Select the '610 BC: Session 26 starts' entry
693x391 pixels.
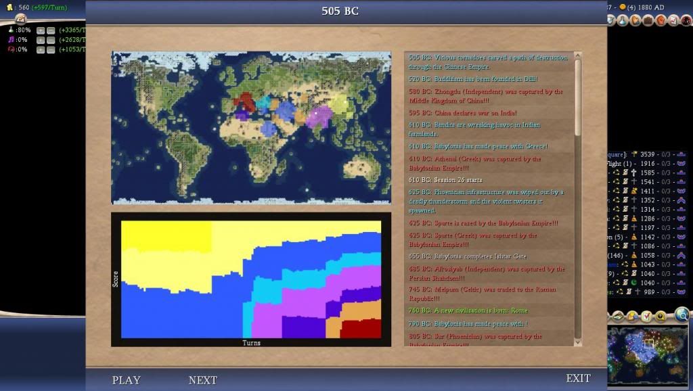[489, 180]
